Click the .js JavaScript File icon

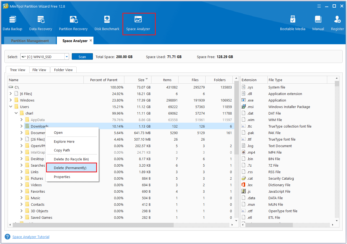(x=243, y=191)
